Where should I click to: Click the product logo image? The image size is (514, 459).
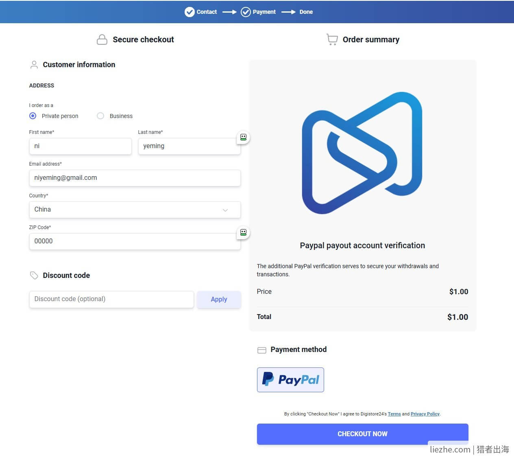(362, 153)
